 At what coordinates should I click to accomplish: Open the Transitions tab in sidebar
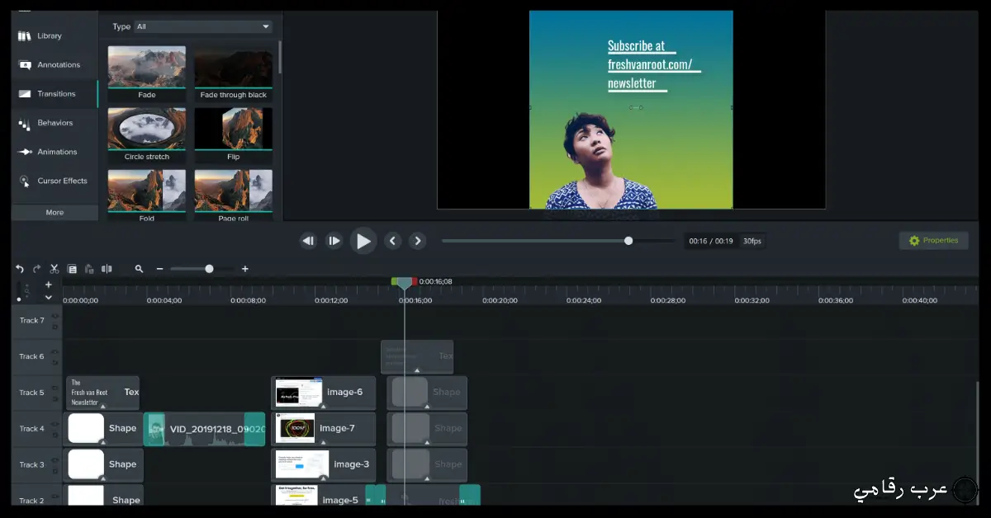click(x=55, y=94)
